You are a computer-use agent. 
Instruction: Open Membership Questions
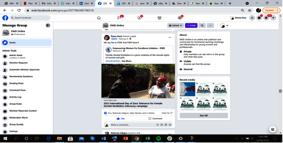coord(27,77)
